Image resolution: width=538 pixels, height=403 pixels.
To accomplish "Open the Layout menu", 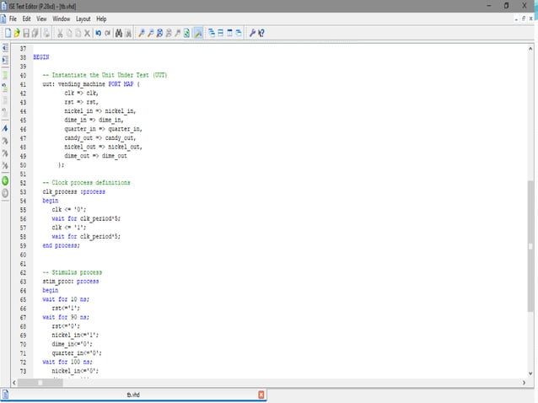I will [x=83, y=19].
